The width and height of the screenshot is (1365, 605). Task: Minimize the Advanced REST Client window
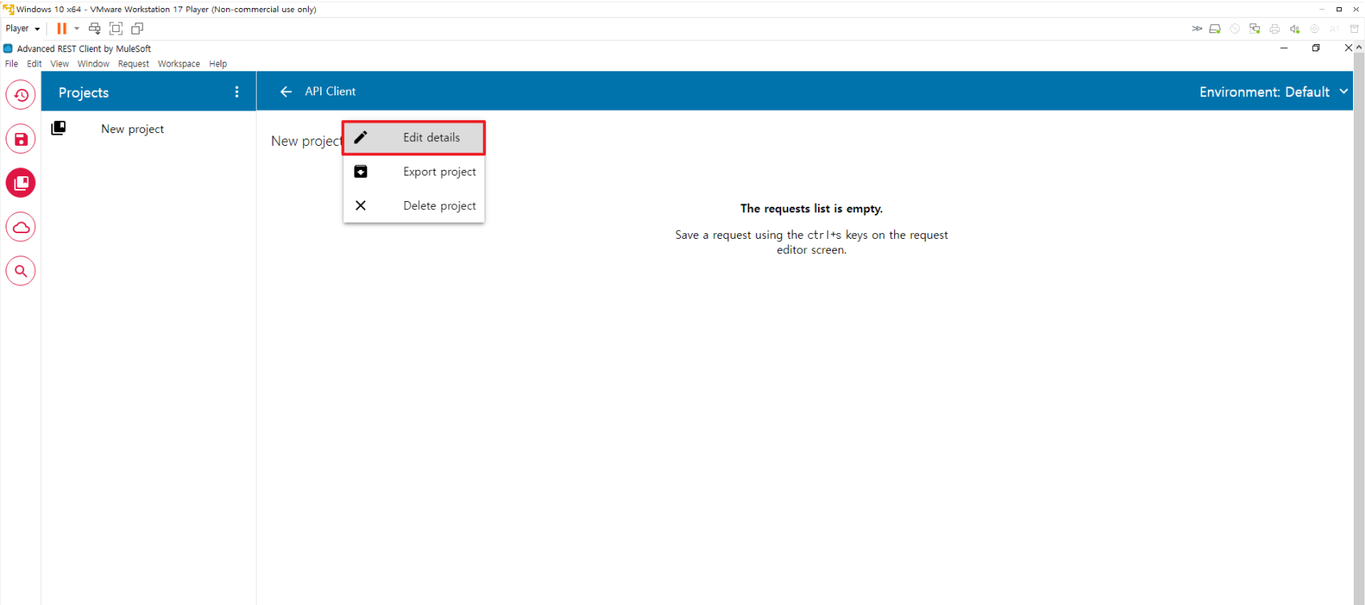pyautogui.click(x=1284, y=48)
